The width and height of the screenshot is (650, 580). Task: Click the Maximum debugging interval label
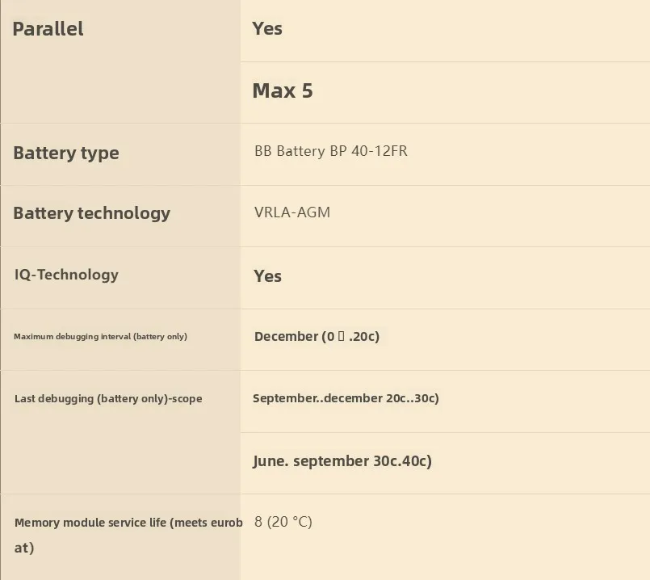point(100,336)
